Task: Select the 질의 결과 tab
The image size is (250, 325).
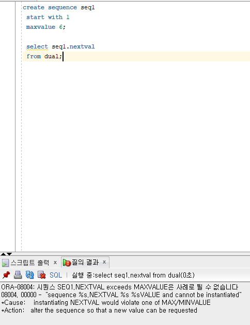Action: pos(85,263)
